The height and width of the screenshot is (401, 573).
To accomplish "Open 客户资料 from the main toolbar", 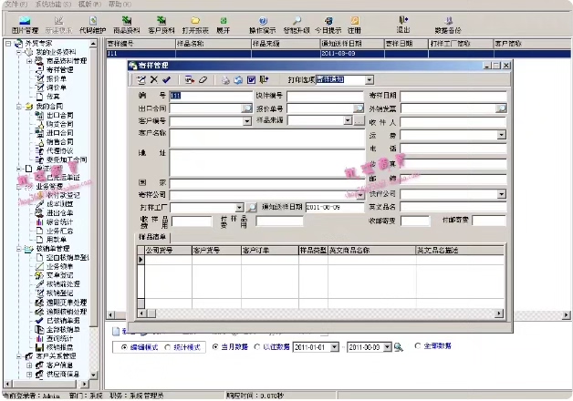I will tap(162, 23).
